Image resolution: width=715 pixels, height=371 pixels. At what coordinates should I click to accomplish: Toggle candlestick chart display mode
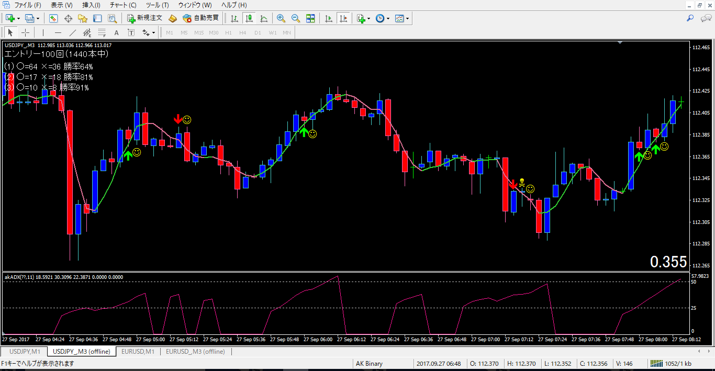pos(249,18)
